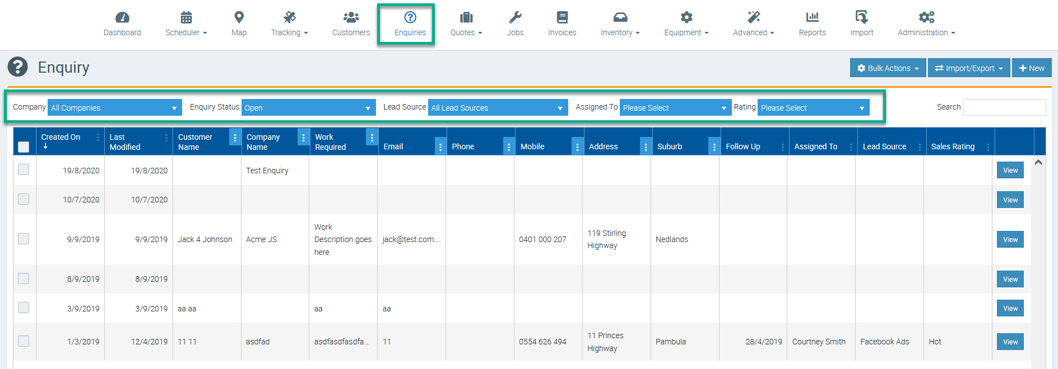Open the Lead Source filter dropdown
Viewport: 1058px width, 369px height.
[x=497, y=108]
